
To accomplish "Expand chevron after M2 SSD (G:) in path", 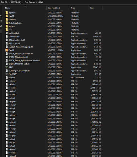I will coord(23,2).
